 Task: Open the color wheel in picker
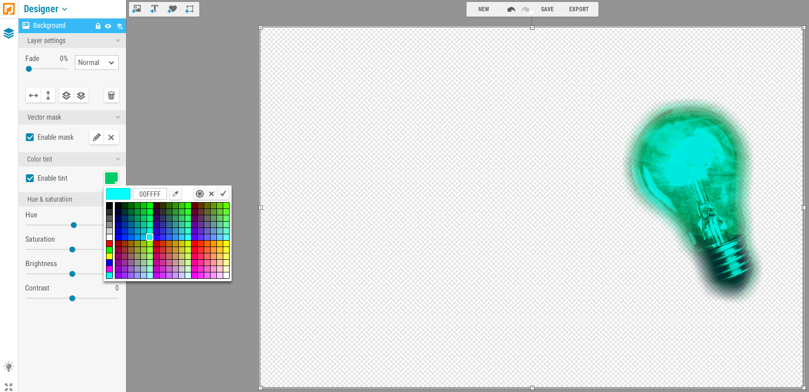[199, 194]
